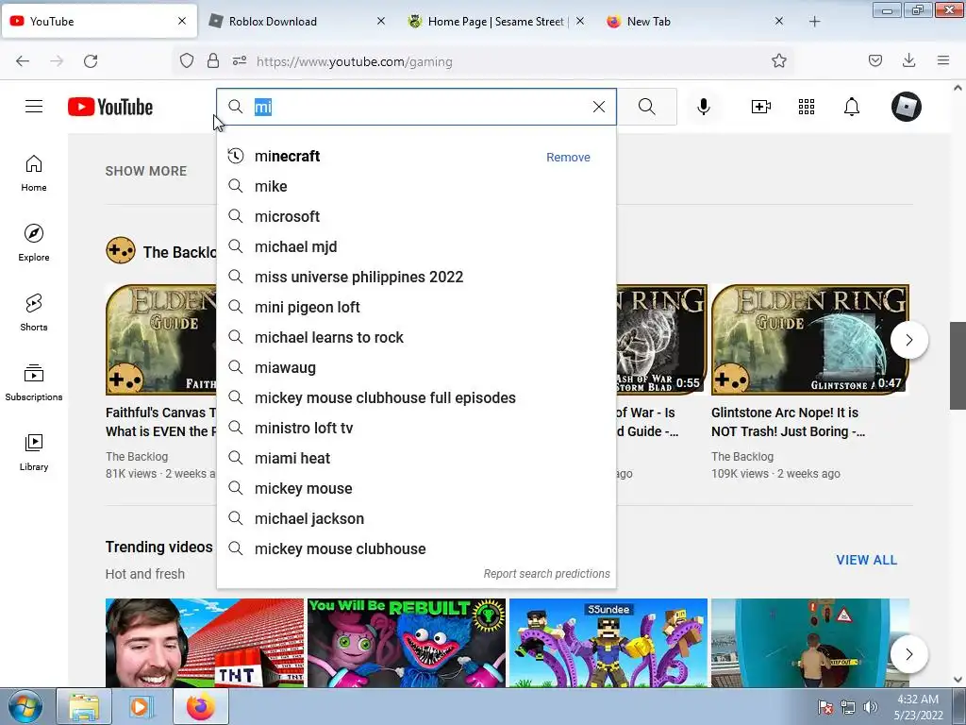The width and height of the screenshot is (966, 725).
Task: Choose mickey mouse clubhouse full episodes
Action: pyautogui.click(x=416, y=397)
